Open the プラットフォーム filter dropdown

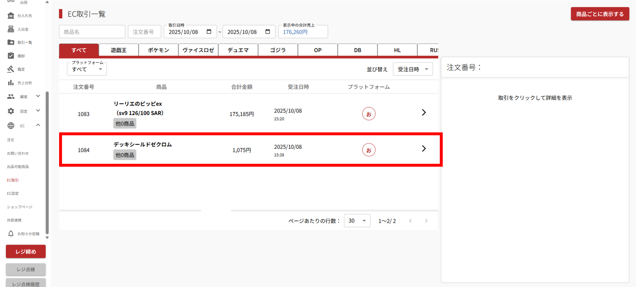tap(87, 69)
